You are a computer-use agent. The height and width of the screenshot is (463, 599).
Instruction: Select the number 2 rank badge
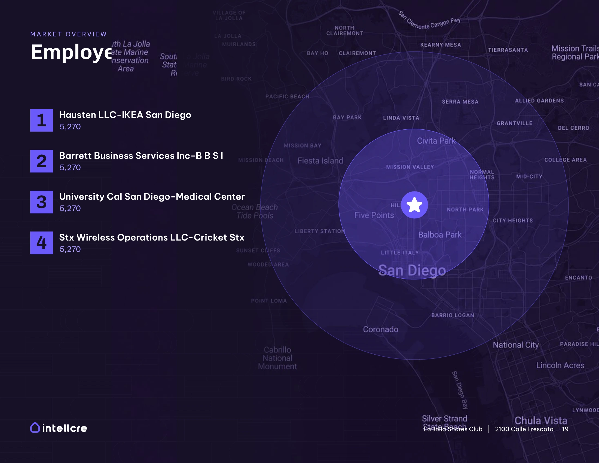(41, 161)
